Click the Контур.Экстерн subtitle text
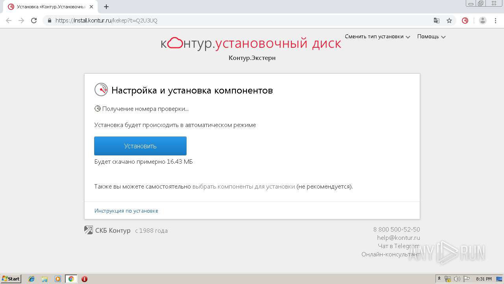The width and height of the screenshot is (504, 284). 252,58
